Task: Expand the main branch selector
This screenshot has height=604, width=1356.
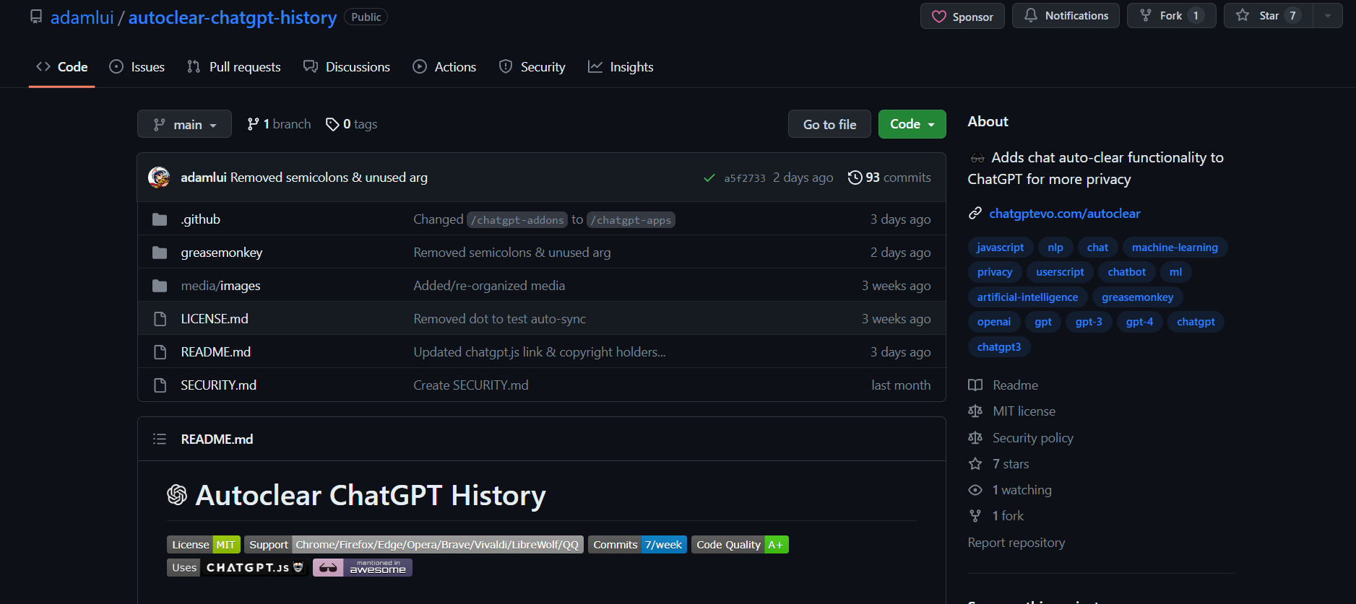Action: tap(184, 124)
